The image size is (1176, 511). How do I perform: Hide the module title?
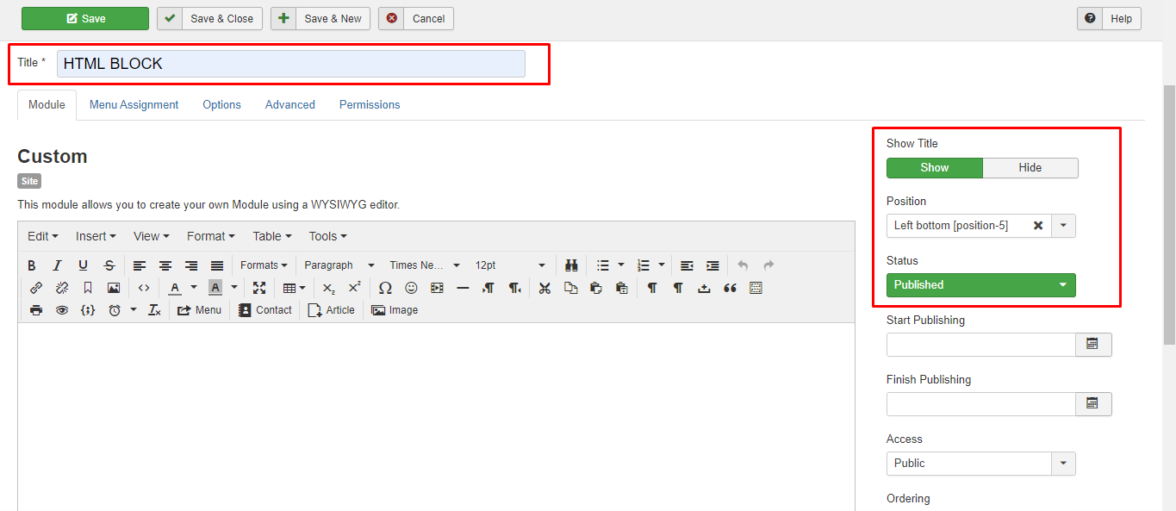pos(1030,167)
